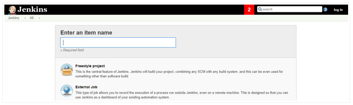
Task: Click the Required field hint text
Action: [x=72, y=50]
